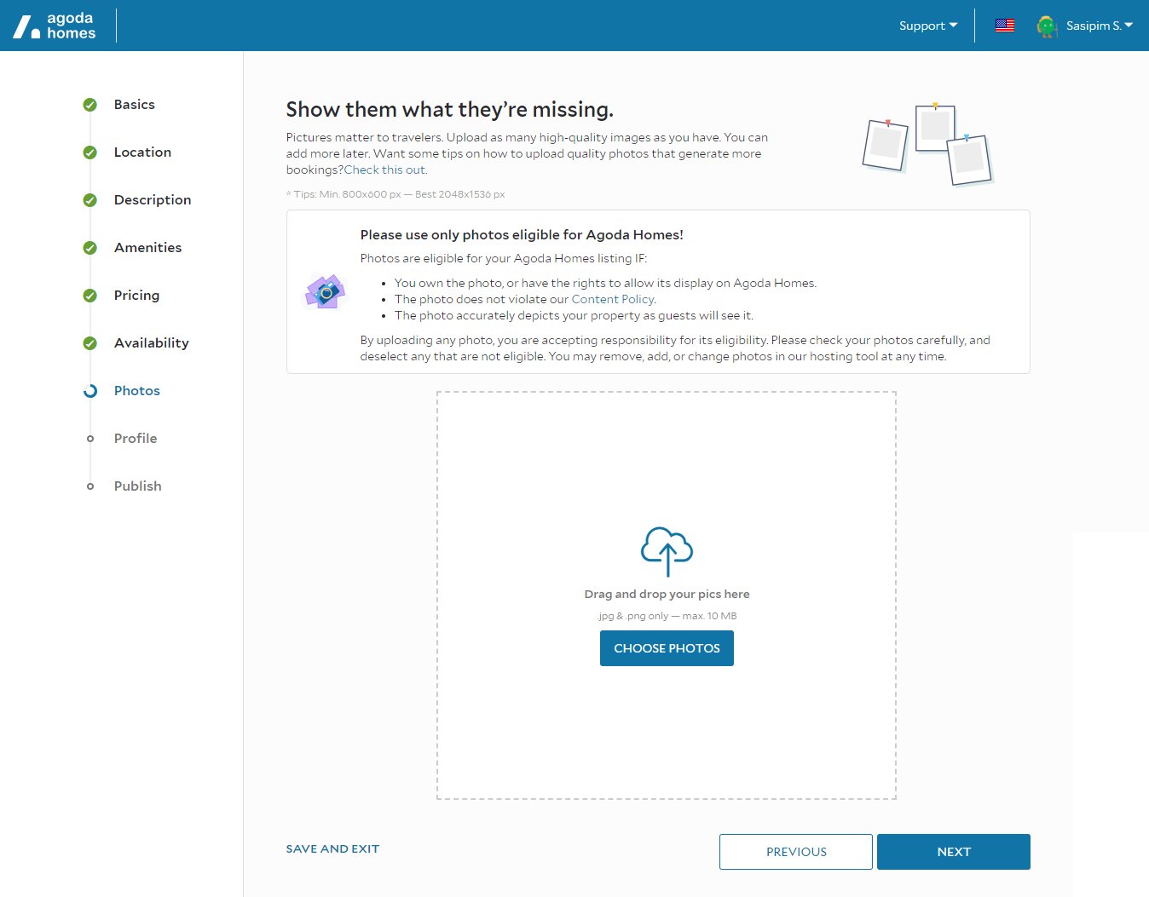Image resolution: width=1149 pixels, height=897 pixels.
Task: Jump to the Availability step
Action: [151, 343]
